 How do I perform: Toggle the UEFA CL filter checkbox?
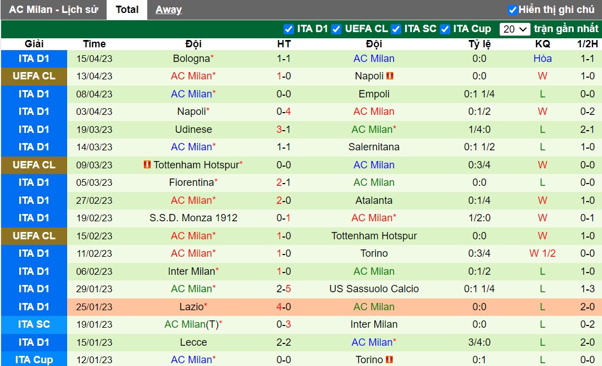[x=336, y=29]
